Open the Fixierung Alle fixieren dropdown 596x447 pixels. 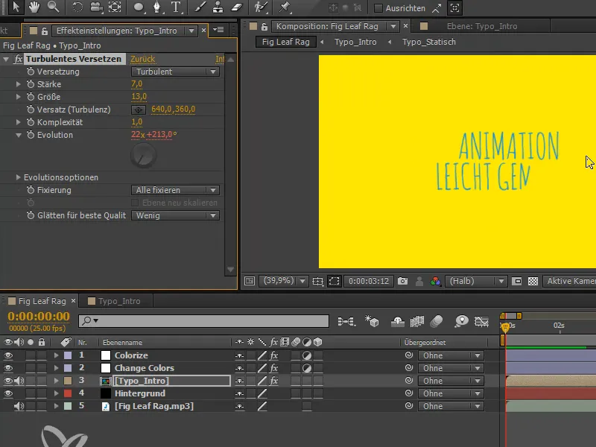175,190
